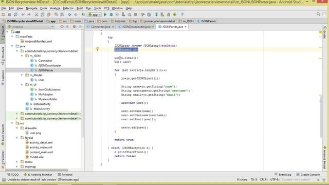Run the app with the green play icon
This screenshot has width=329, height=185.
click(105, 14)
